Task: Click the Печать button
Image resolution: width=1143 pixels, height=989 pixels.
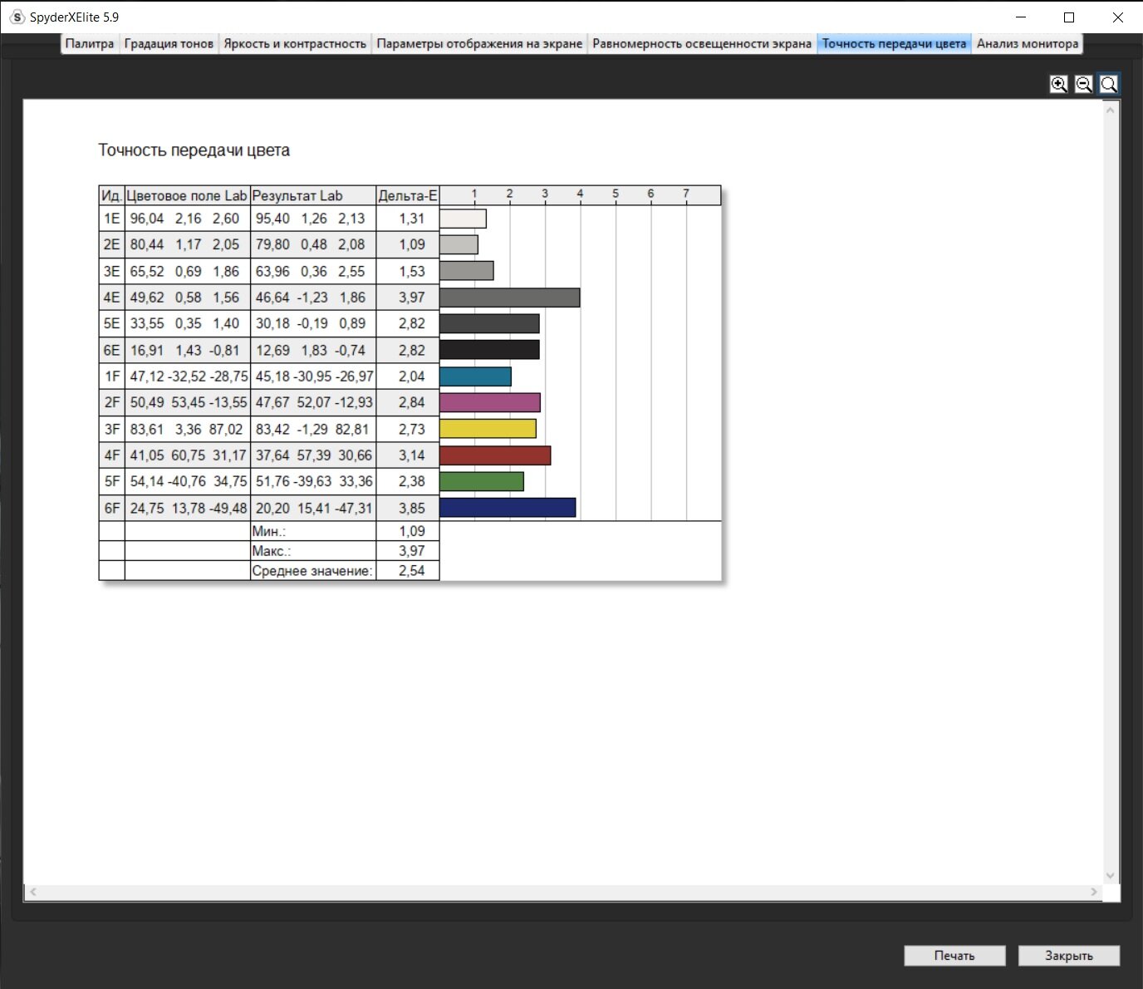Action: 954,956
